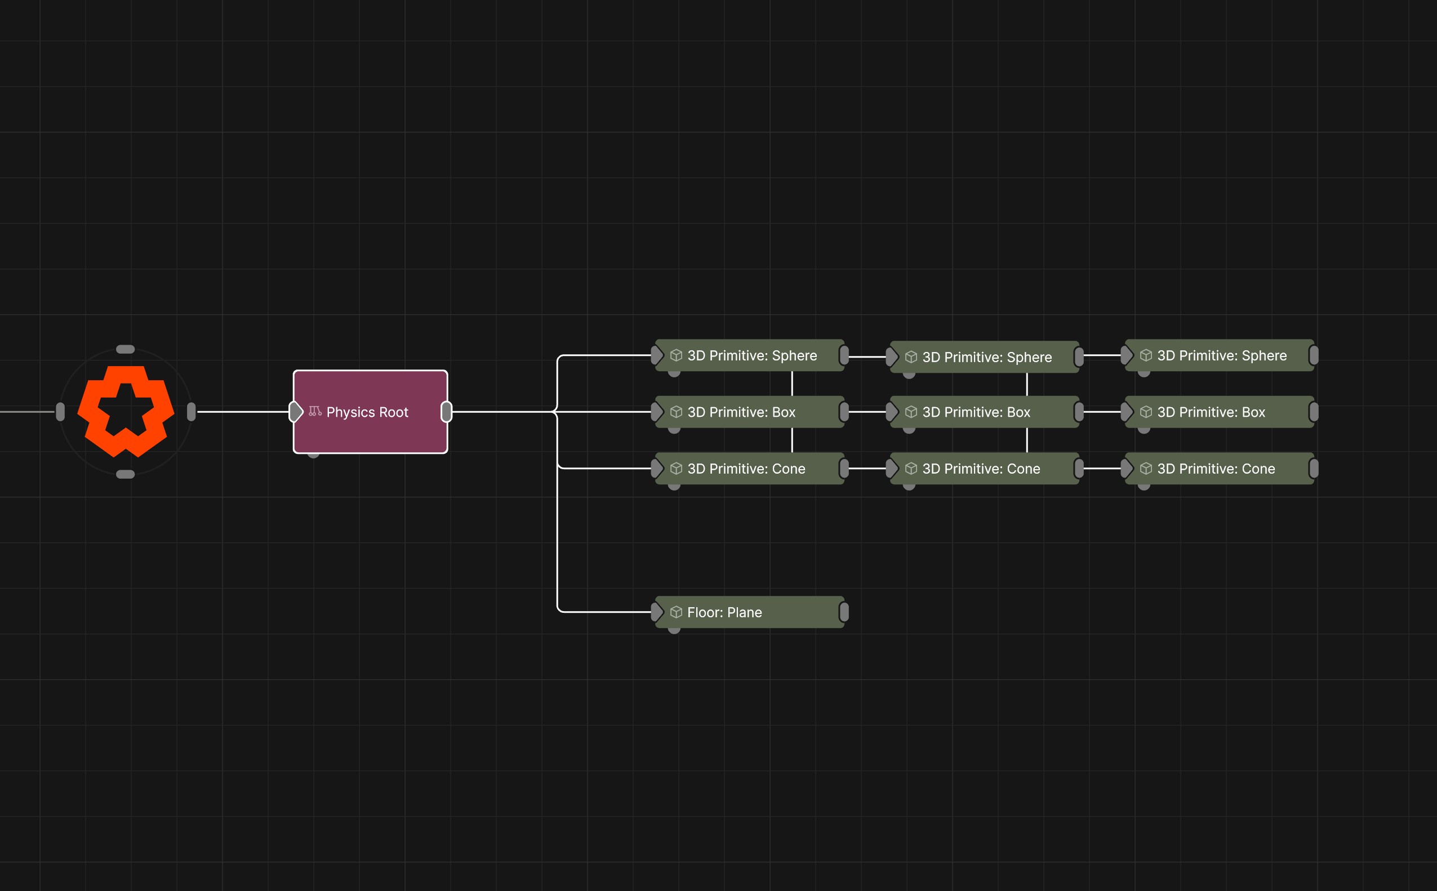Select middle-column 3D Primitive: Sphere node
This screenshot has width=1437, height=891.
pyautogui.click(x=984, y=357)
